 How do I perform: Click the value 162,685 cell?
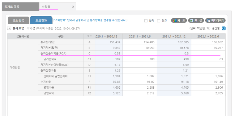174,42
